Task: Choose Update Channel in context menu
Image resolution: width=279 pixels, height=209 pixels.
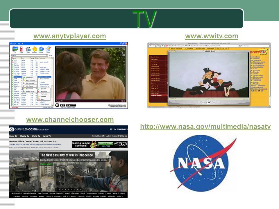Action: [30, 91]
